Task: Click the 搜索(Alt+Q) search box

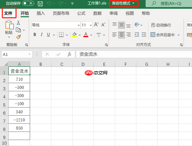Action: tap(169, 4)
